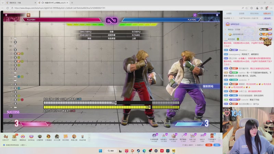Screen dimensions: 274x154
Task: Open the 钻粉 ranking tab
Action: click(267, 13)
